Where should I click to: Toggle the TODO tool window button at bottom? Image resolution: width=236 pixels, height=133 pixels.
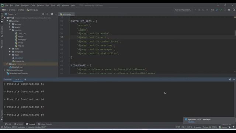pyautogui.click(x=19, y=124)
